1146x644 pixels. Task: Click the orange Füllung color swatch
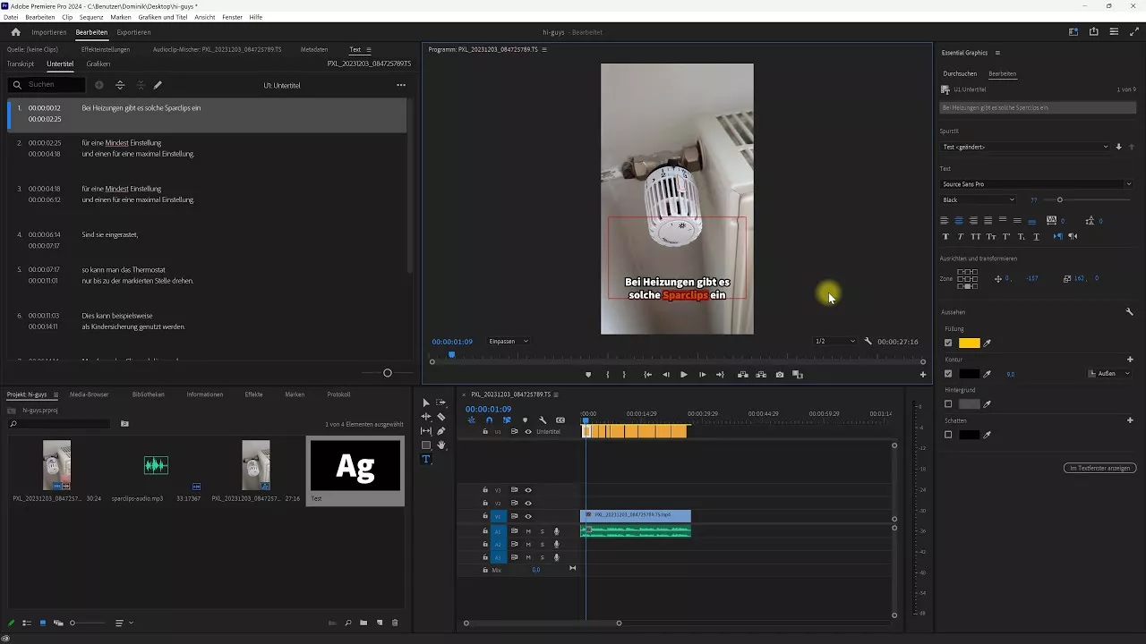(970, 343)
